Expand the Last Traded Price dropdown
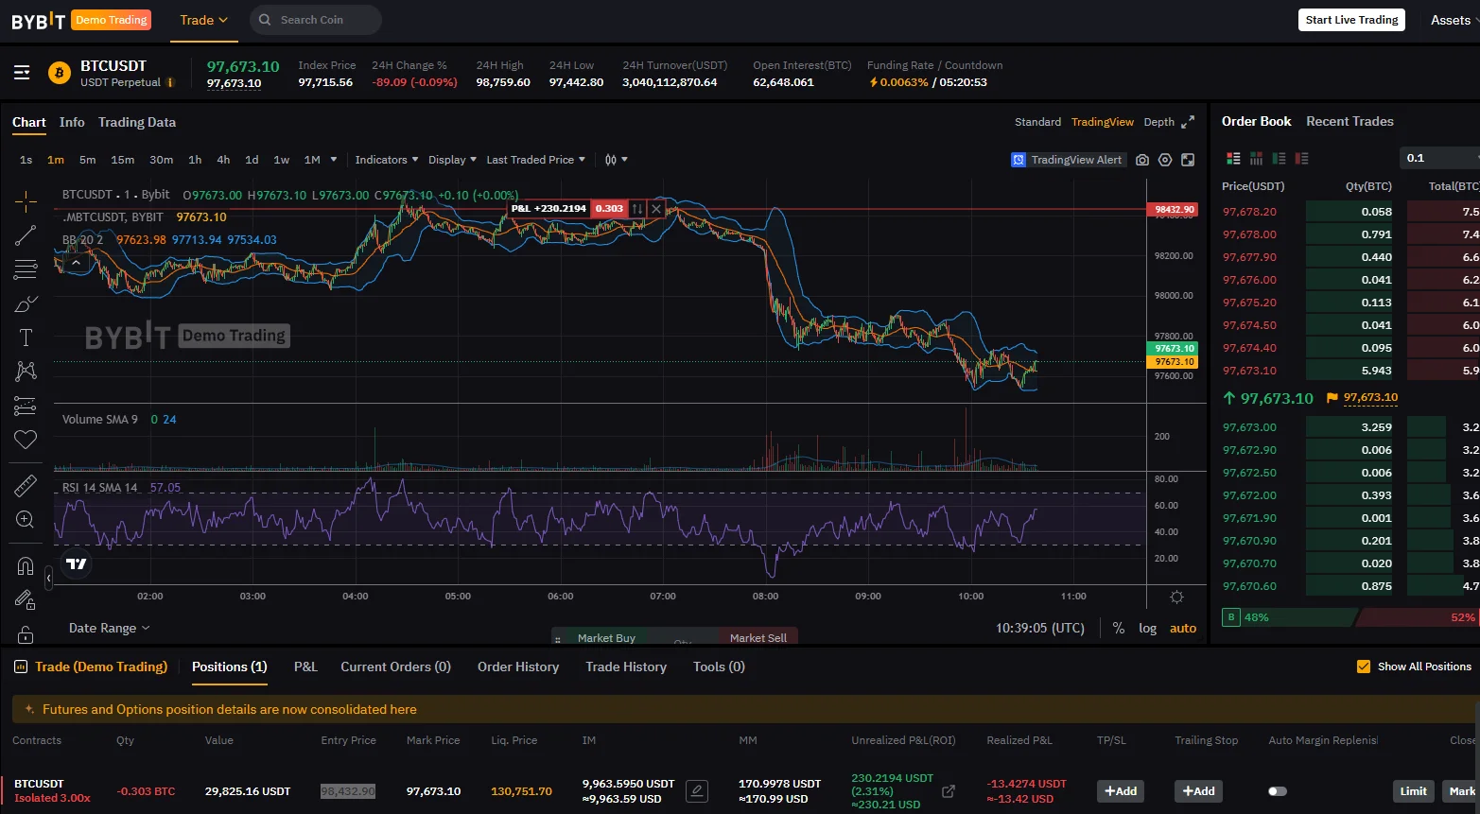The width and height of the screenshot is (1480, 814). click(x=535, y=160)
